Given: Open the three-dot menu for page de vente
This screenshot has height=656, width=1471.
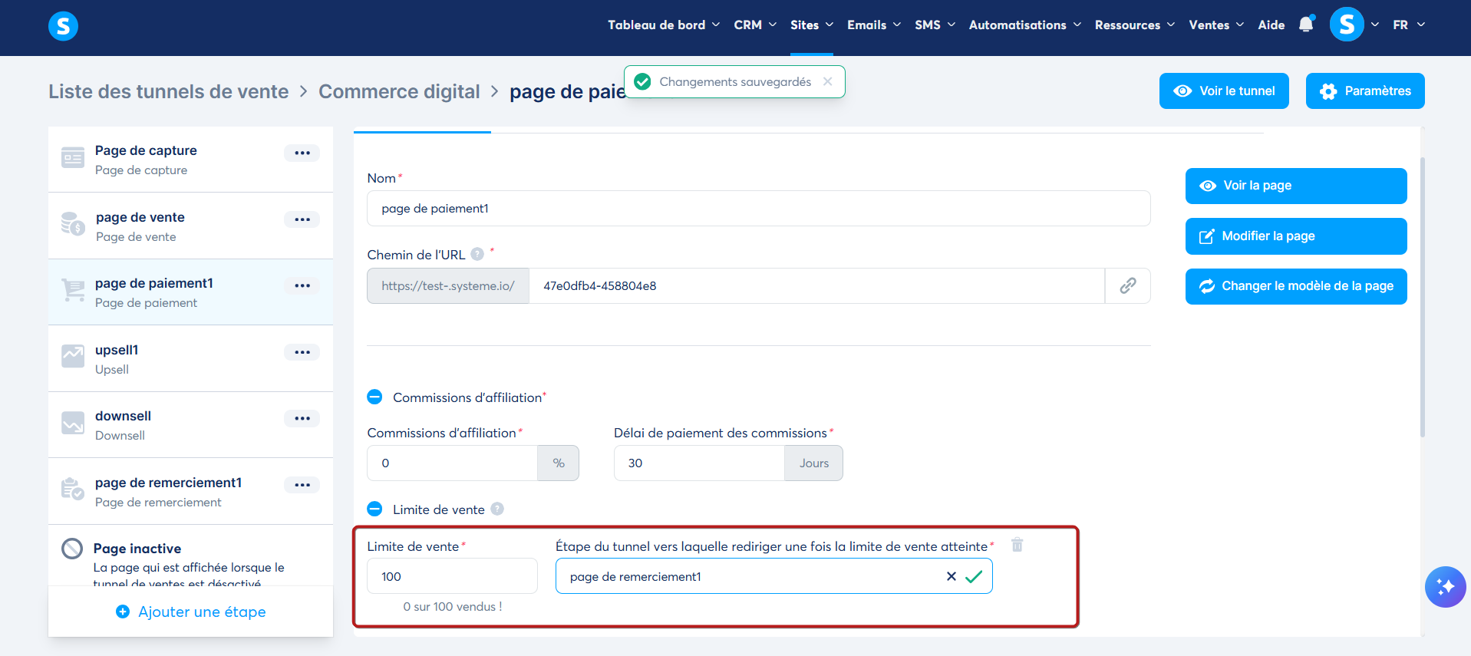Looking at the screenshot, I should 302,219.
